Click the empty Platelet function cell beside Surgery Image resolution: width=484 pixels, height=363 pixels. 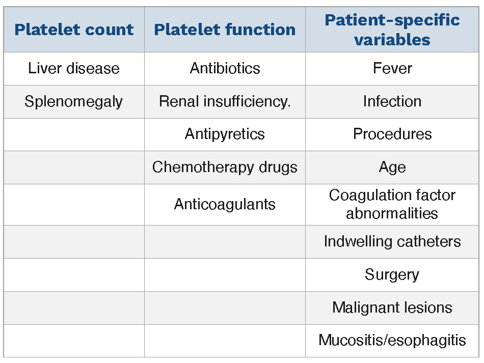tap(225, 274)
